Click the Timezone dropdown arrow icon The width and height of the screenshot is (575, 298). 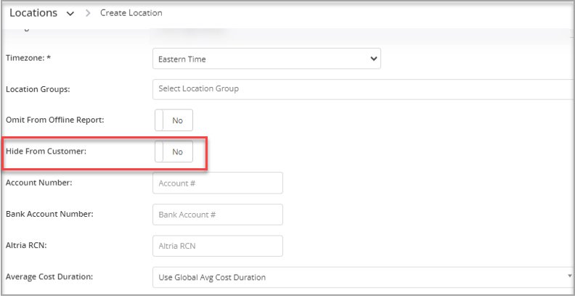pos(374,59)
